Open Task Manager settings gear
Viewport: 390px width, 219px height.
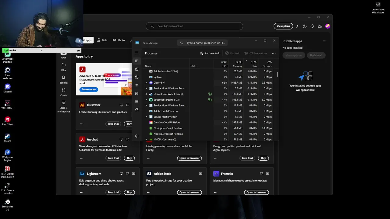click(137, 136)
